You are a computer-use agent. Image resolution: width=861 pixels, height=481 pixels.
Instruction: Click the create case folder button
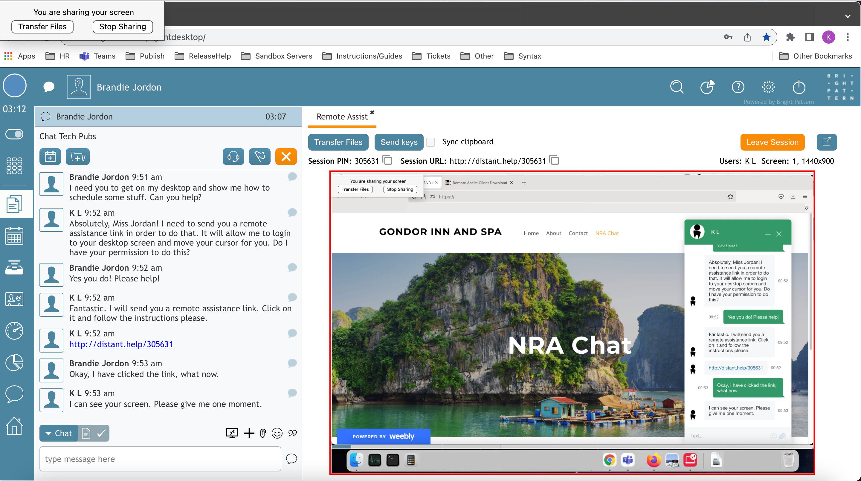78,156
